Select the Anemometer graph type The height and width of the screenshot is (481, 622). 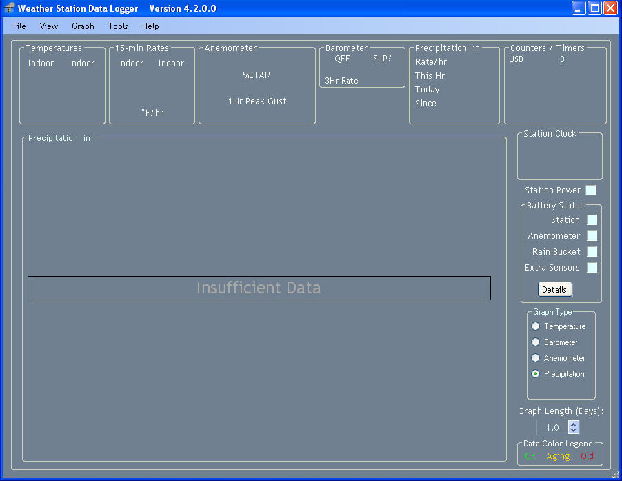click(535, 357)
